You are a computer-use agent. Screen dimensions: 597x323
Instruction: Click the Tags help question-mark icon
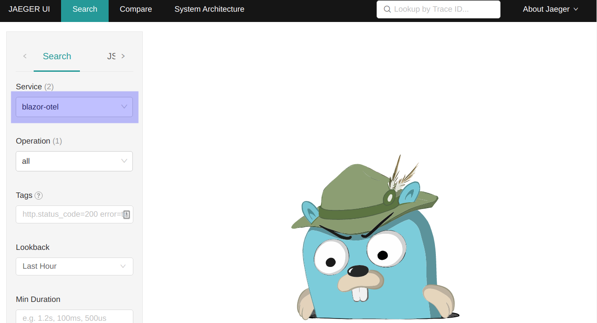[x=39, y=196]
